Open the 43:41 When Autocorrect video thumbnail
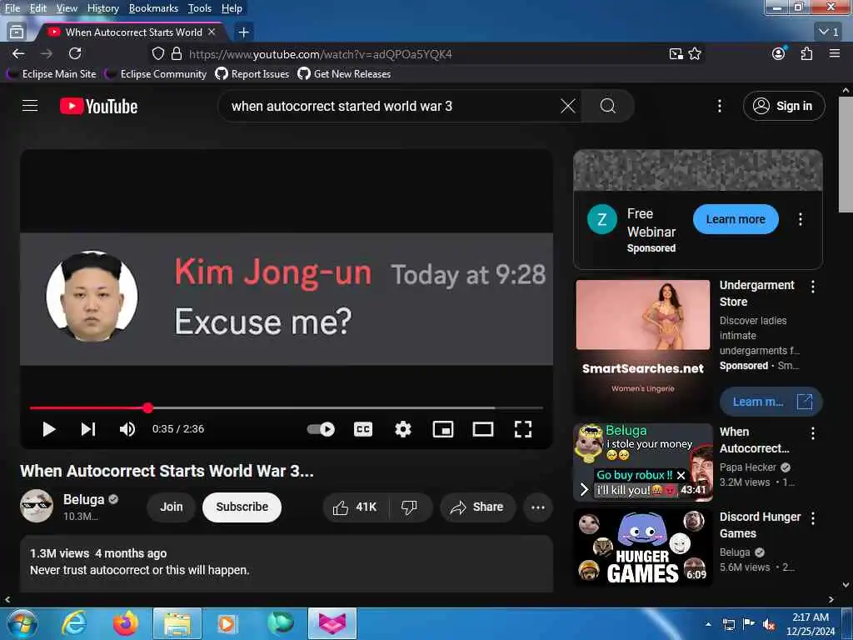This screenshot has width=853, height=640. 643,462
